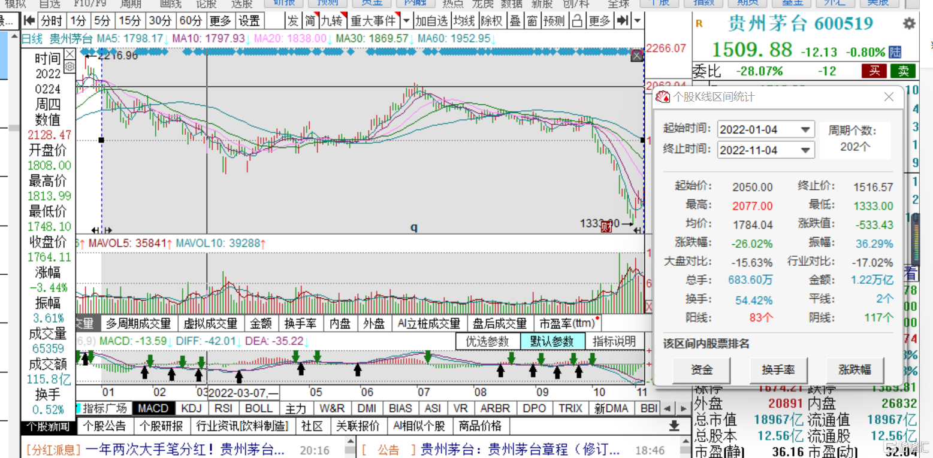
Task: Toggle 除权 ex-rights adjustment
Action: point(491,21)
